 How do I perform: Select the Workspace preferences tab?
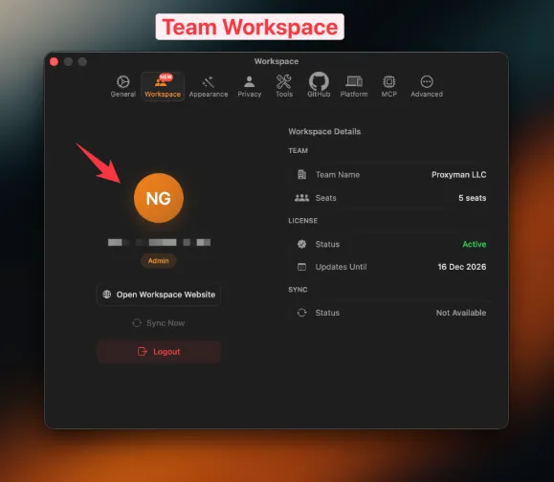(x=163, y=86)
